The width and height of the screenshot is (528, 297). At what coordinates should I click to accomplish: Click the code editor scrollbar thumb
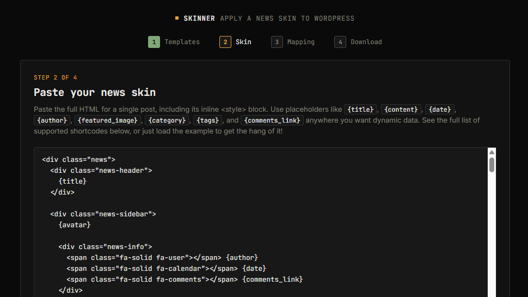click(492, 165)
